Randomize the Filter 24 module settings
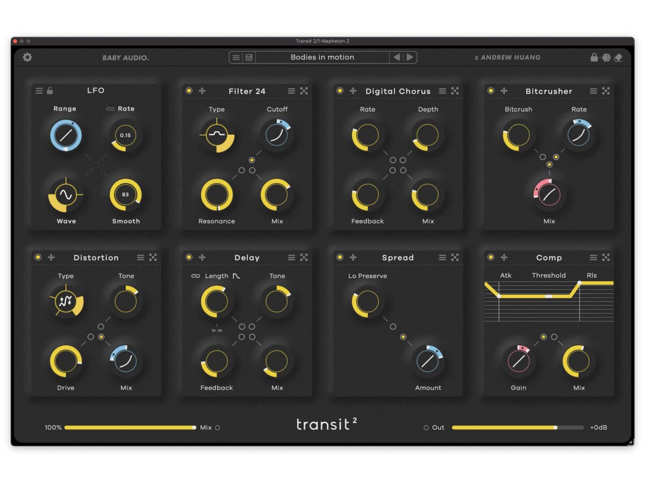 [304, 91]
